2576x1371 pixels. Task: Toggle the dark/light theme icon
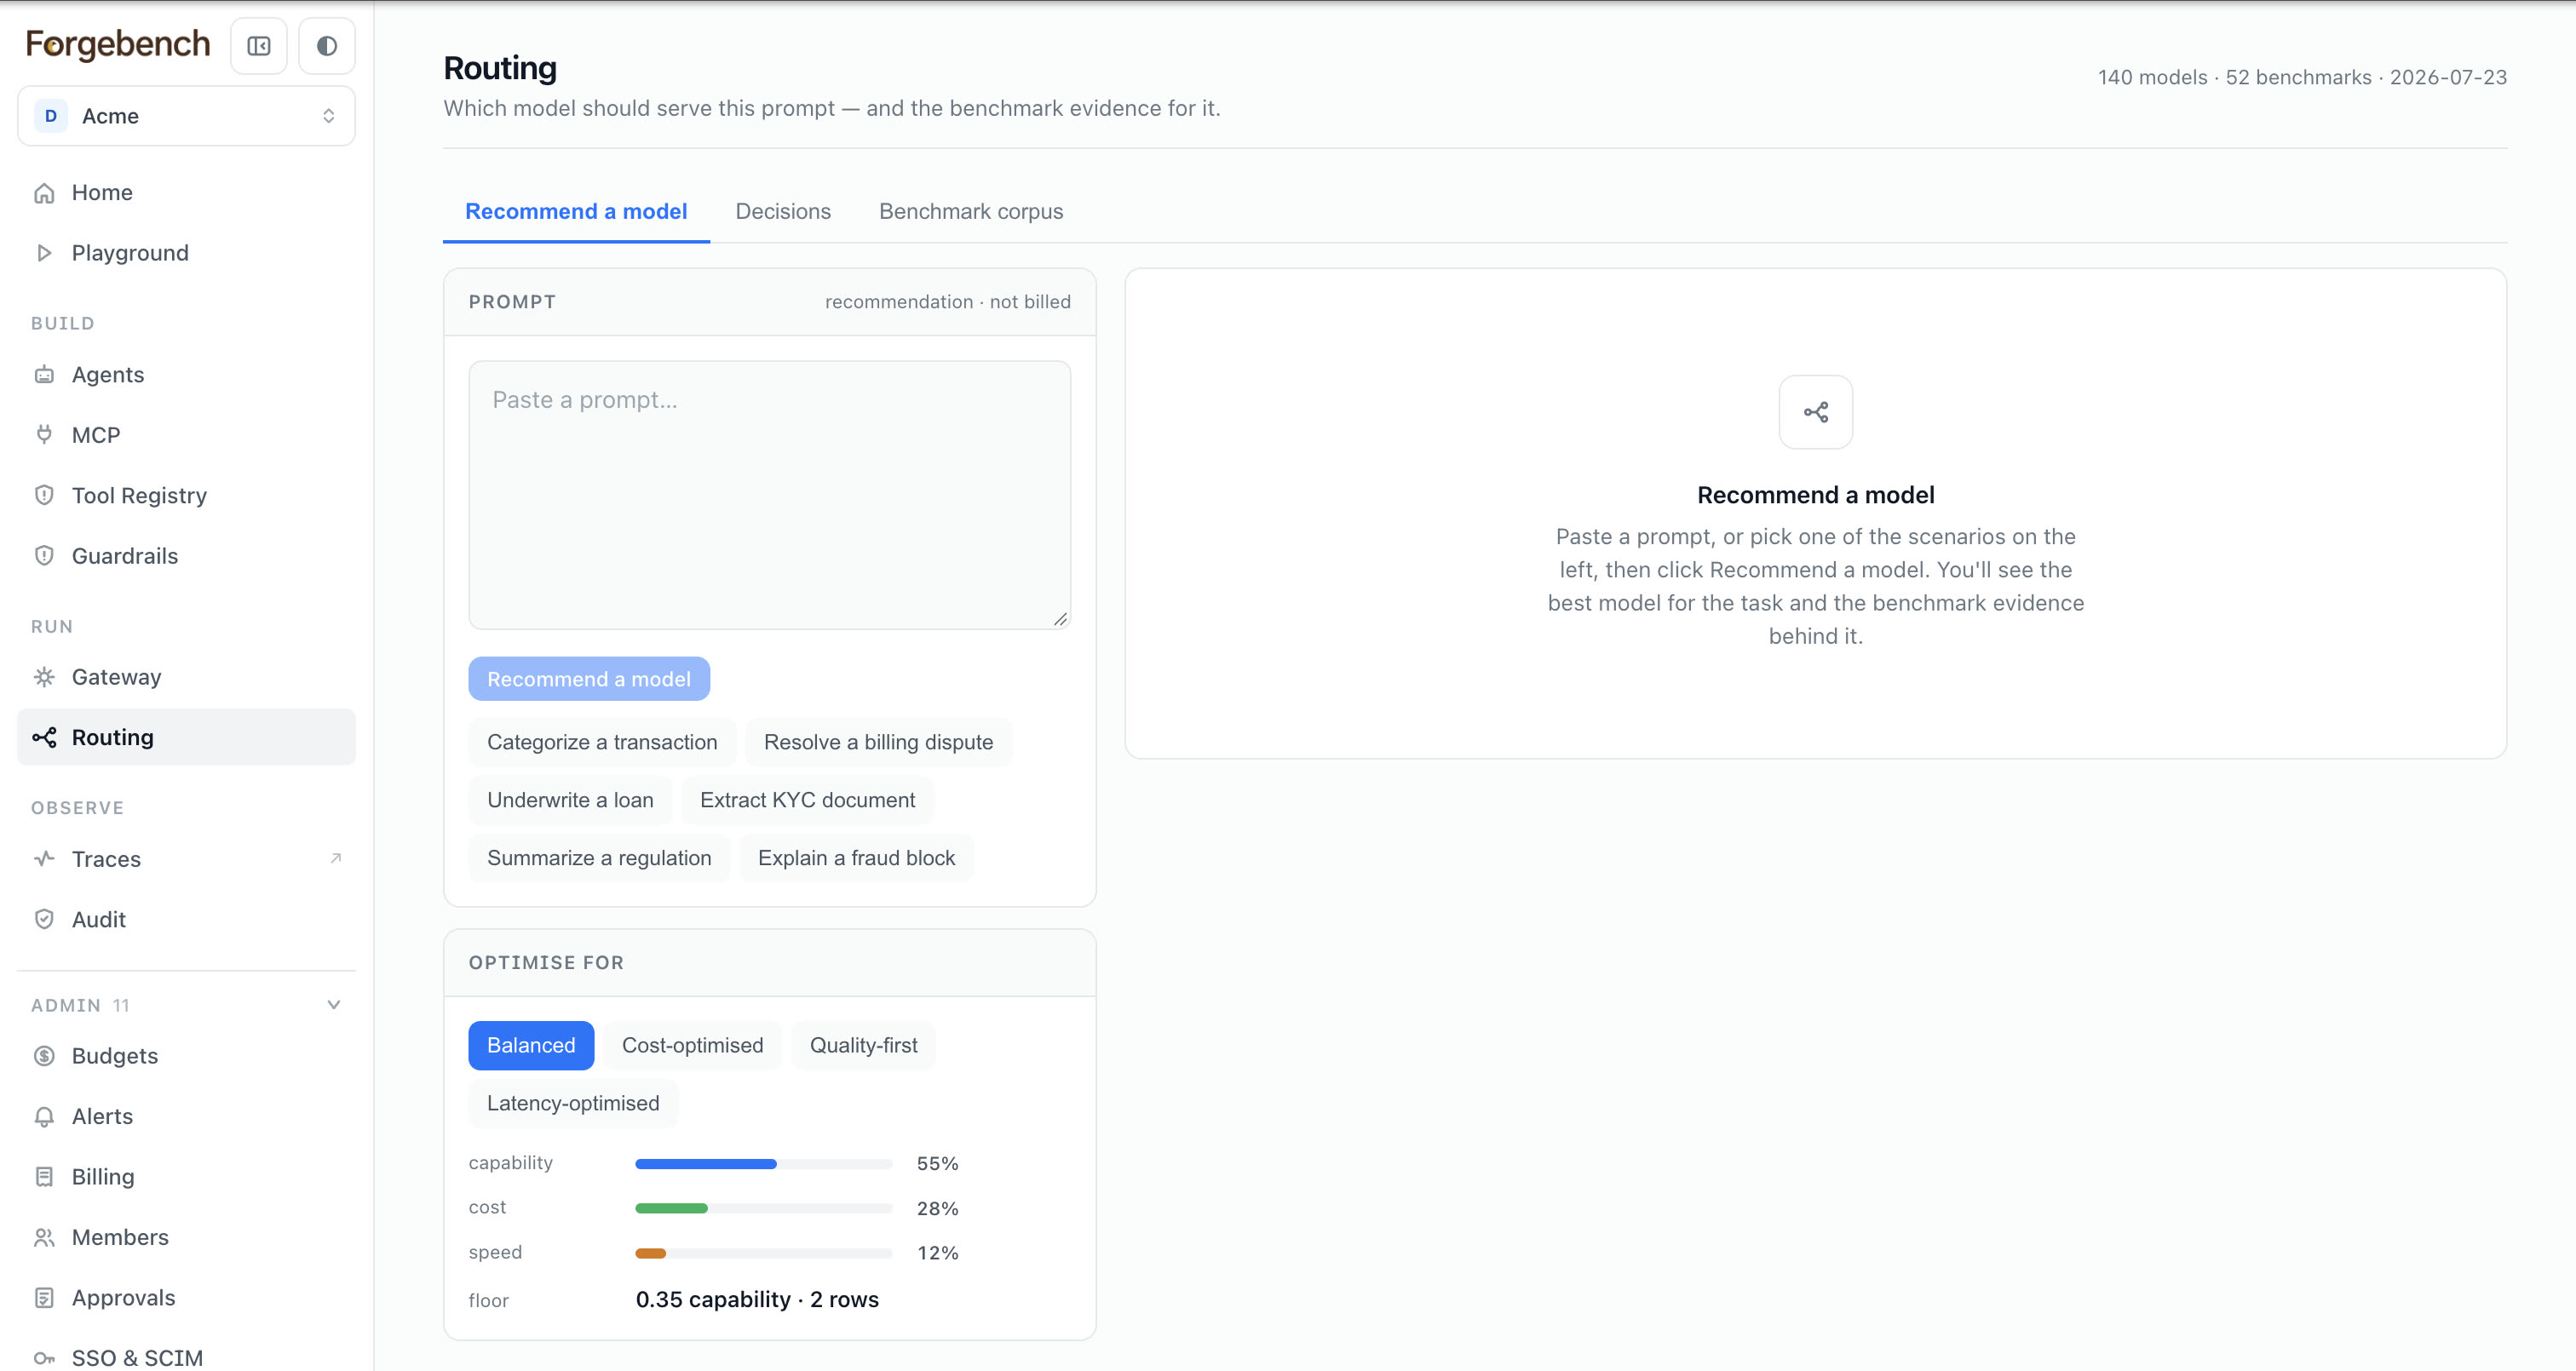tap(327, 46)
